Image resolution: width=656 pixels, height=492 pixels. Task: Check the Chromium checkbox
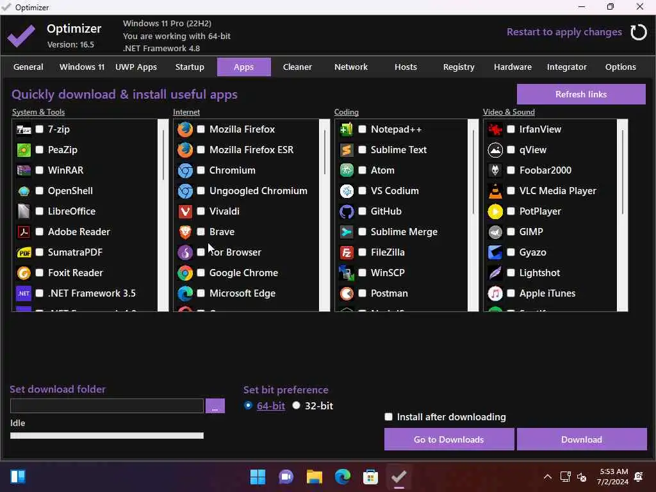201,170
